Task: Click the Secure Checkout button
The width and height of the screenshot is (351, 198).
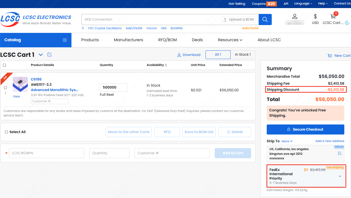Action: click(305, 129)
